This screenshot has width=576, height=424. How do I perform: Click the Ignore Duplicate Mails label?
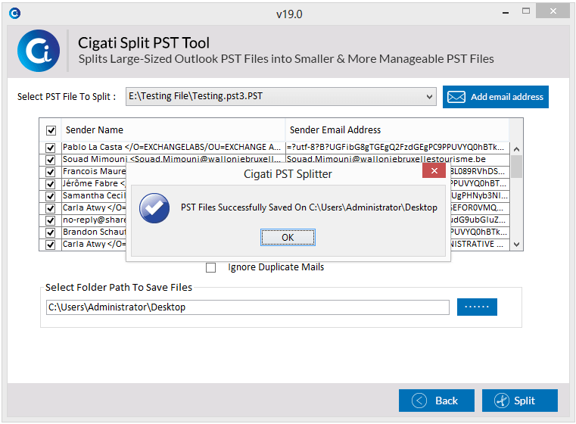[x=276, y=267]
